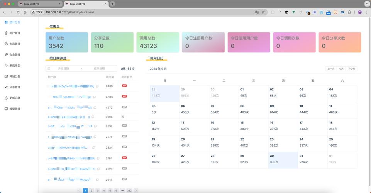The width and height of the screenshot is (371, 193).
Task: Copy the user ID with 3206 calls
Action: (x=93, y=117)
